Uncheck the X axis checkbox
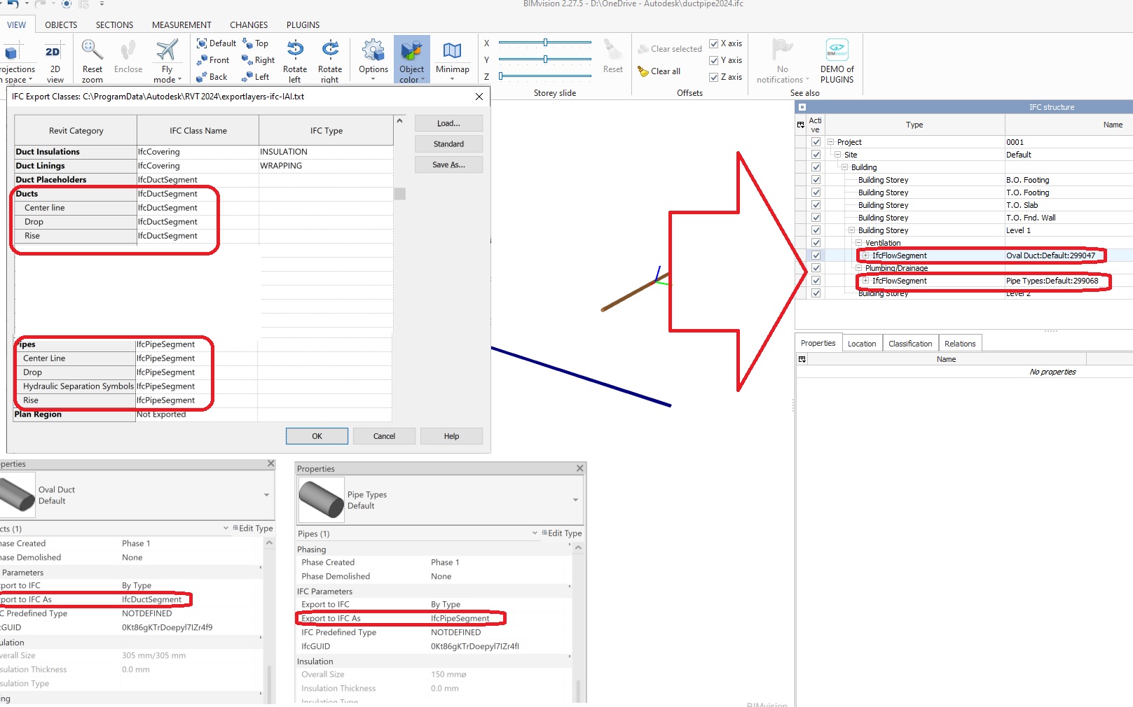Image resolution: width=1133 pixels, height=707 pixels. (714, 43)
